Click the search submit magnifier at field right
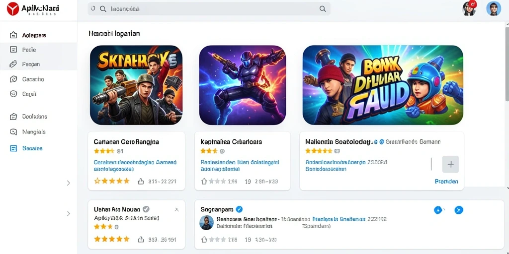 [x=323, y=9]
